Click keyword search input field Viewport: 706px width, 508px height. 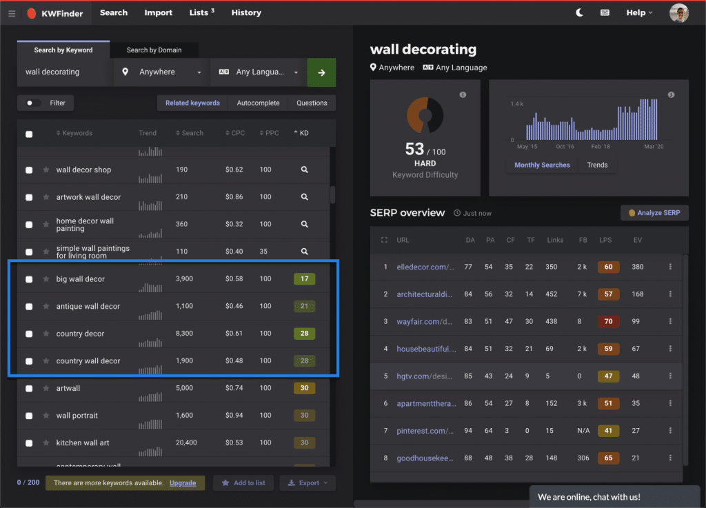(x=65, y=72)
